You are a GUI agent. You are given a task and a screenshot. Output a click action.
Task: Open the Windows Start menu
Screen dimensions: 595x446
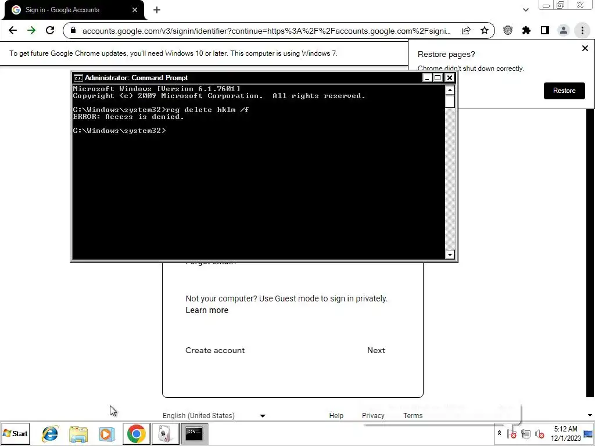15,433
